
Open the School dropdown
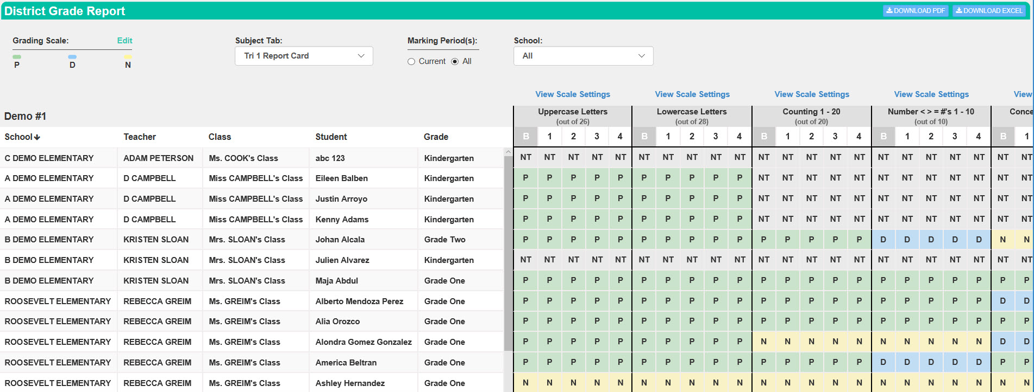click(x=583, y=56)
